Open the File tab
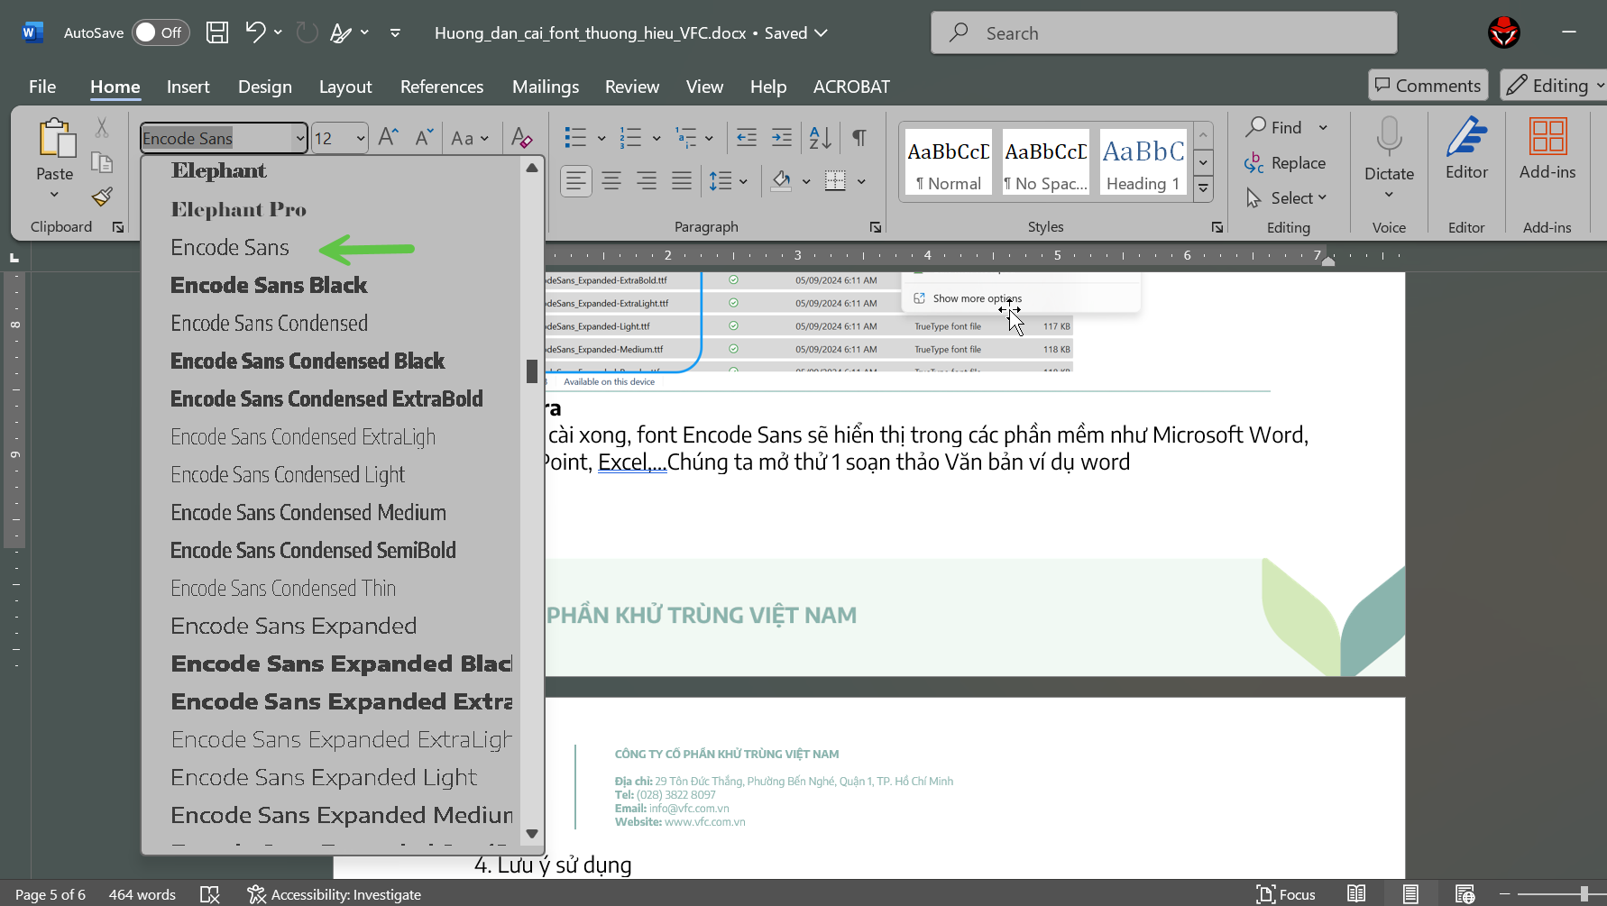 coord(42,87)
